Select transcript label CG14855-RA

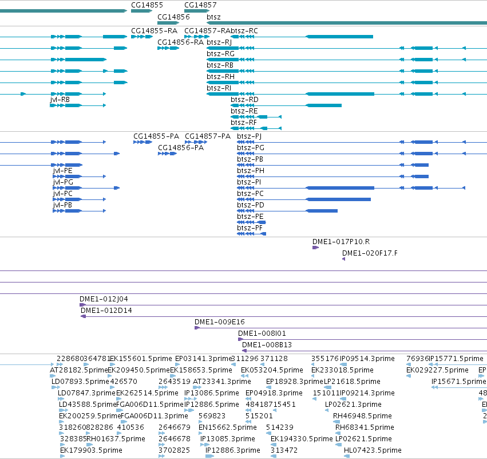[155, 31]
